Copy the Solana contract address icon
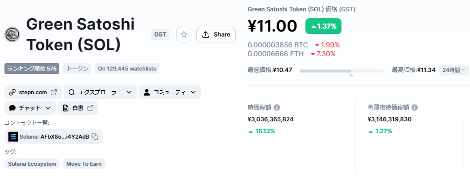The height and width of the screenshot is (181, 470). [x=95, y=137]
